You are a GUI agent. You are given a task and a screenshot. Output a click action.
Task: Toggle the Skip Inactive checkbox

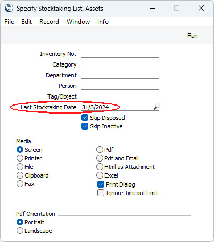(85, 126)
